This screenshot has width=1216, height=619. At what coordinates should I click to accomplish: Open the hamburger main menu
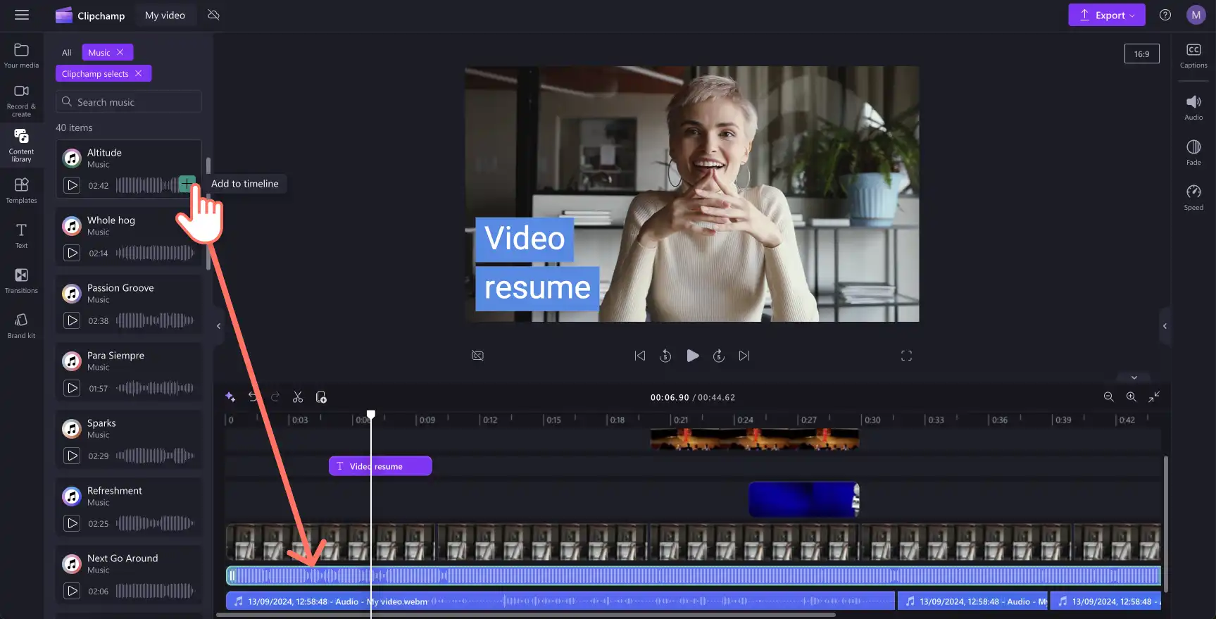tap(22, 15)
